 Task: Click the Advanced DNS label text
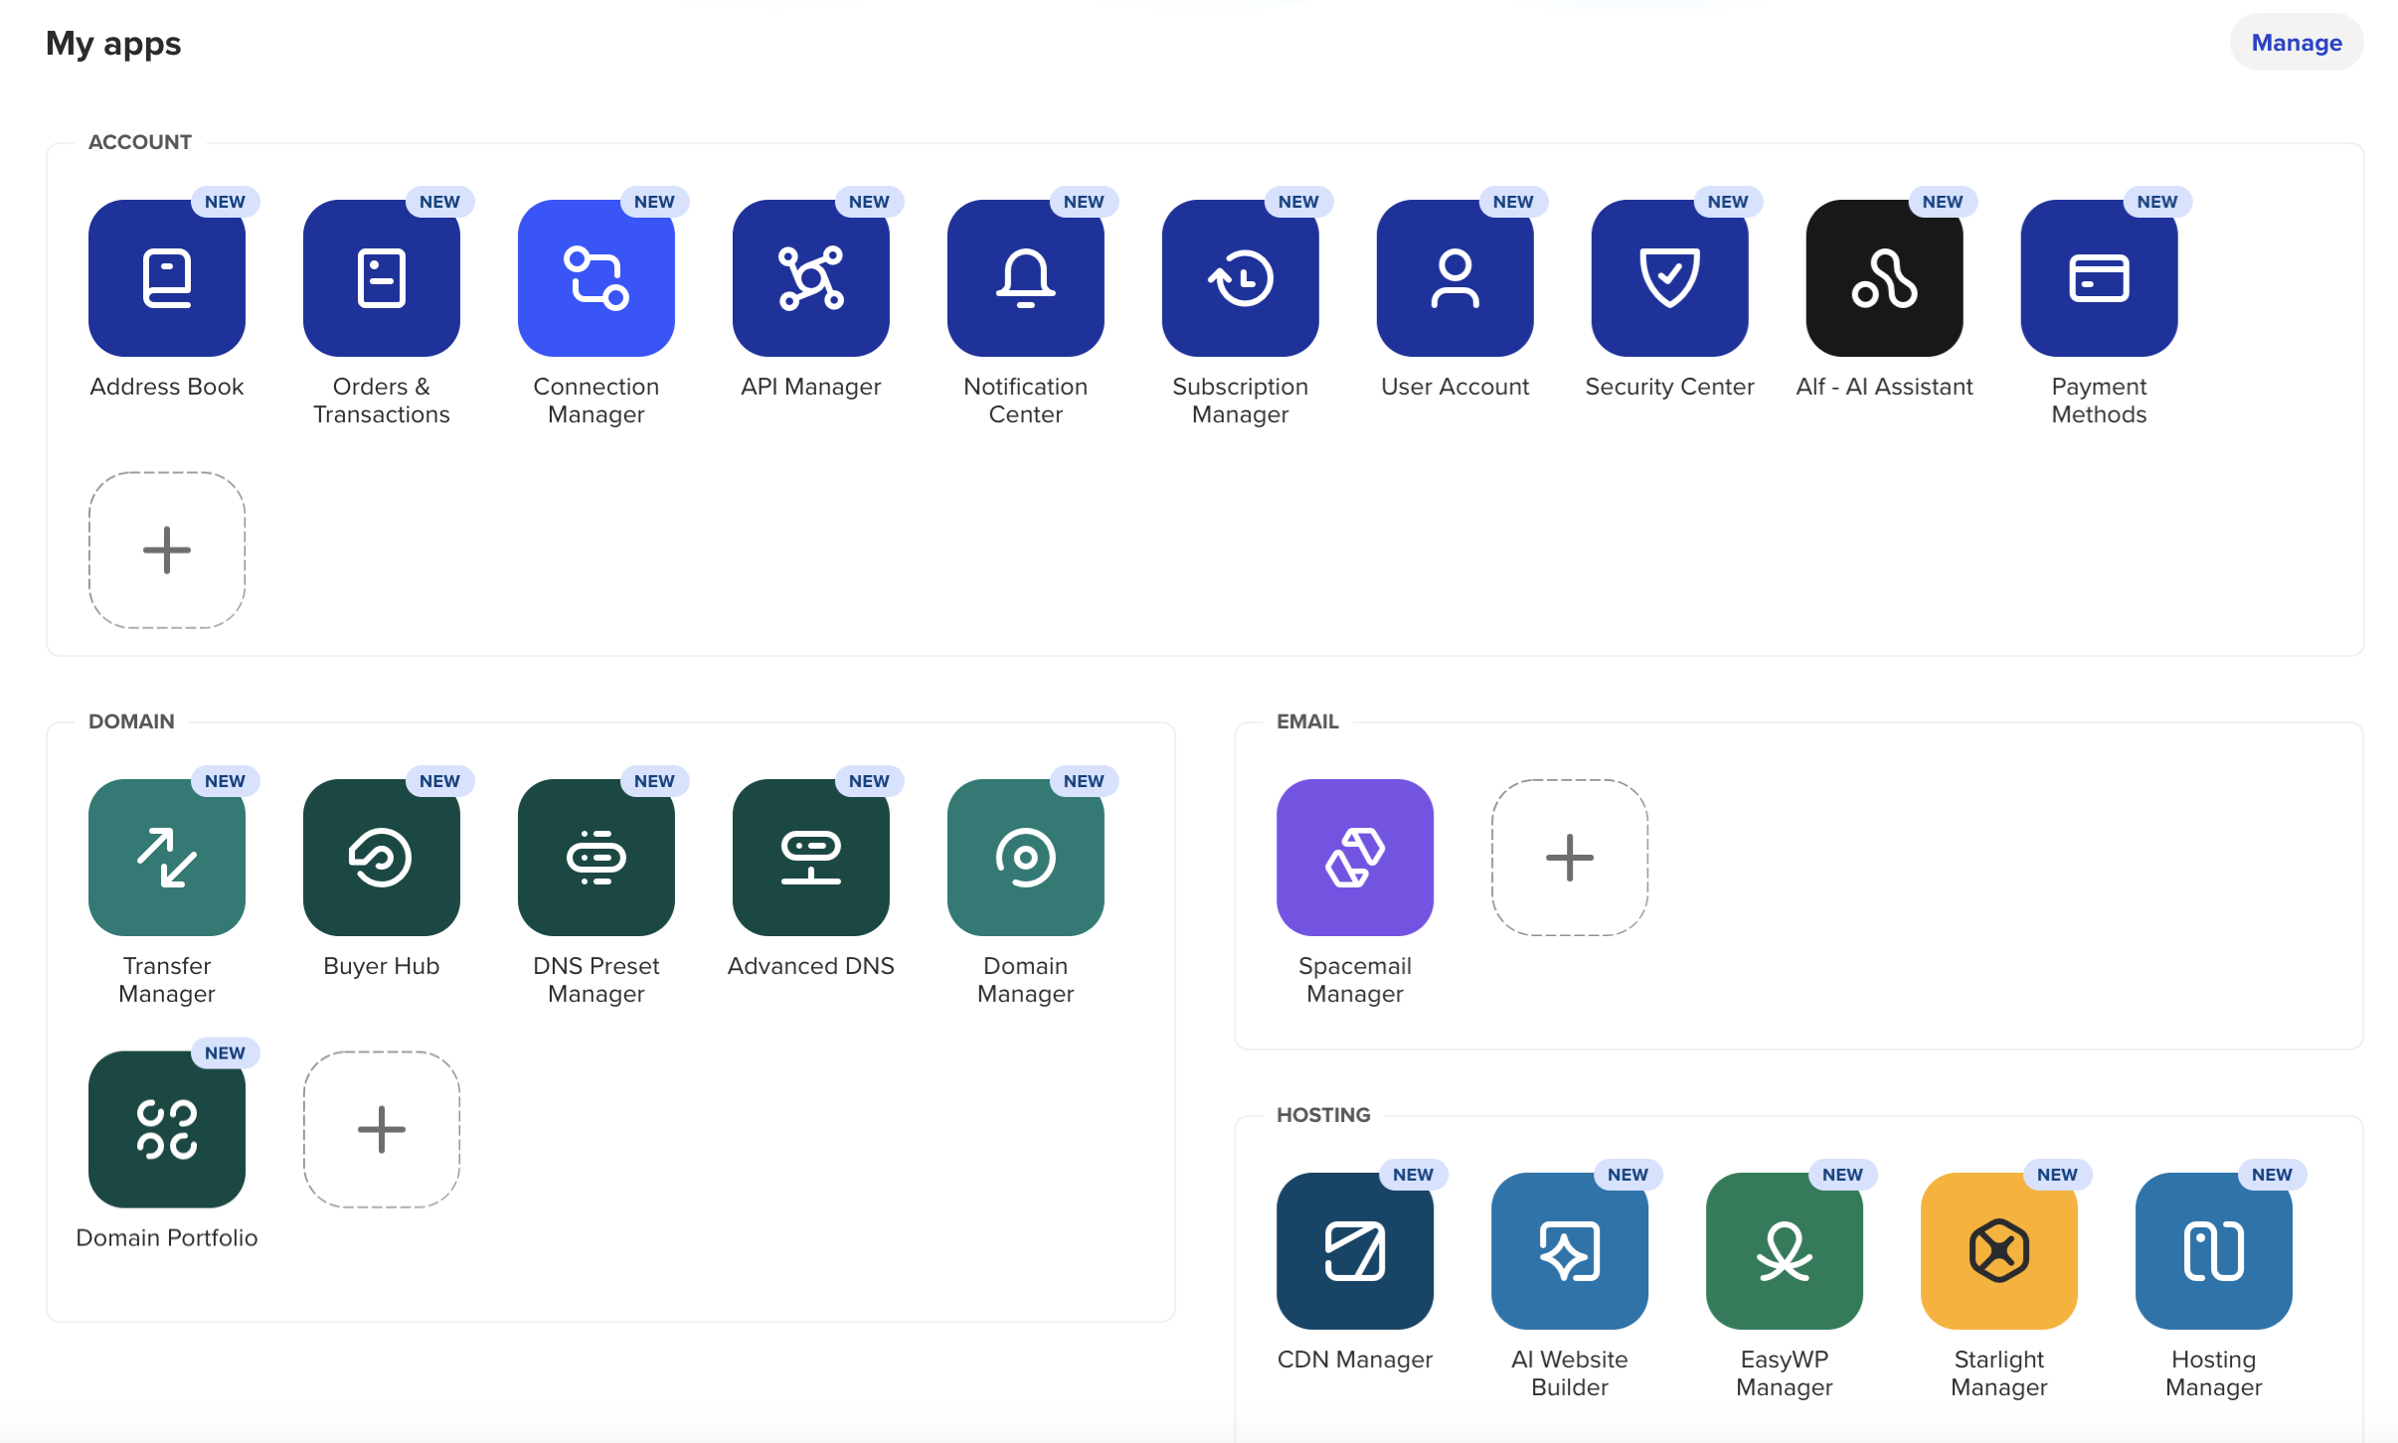click(x=811, y=966)
